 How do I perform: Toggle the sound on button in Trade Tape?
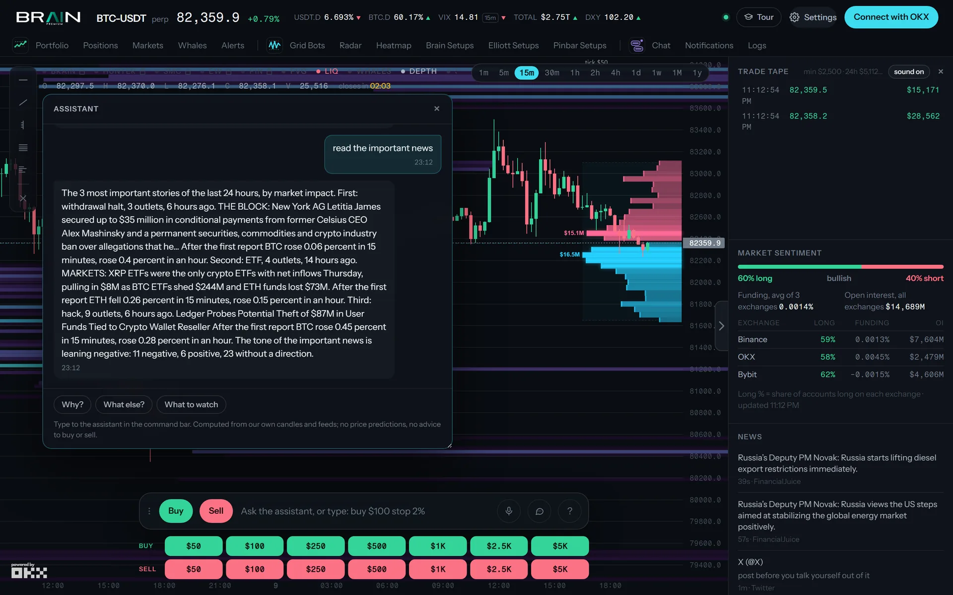[x=909, y=71]
